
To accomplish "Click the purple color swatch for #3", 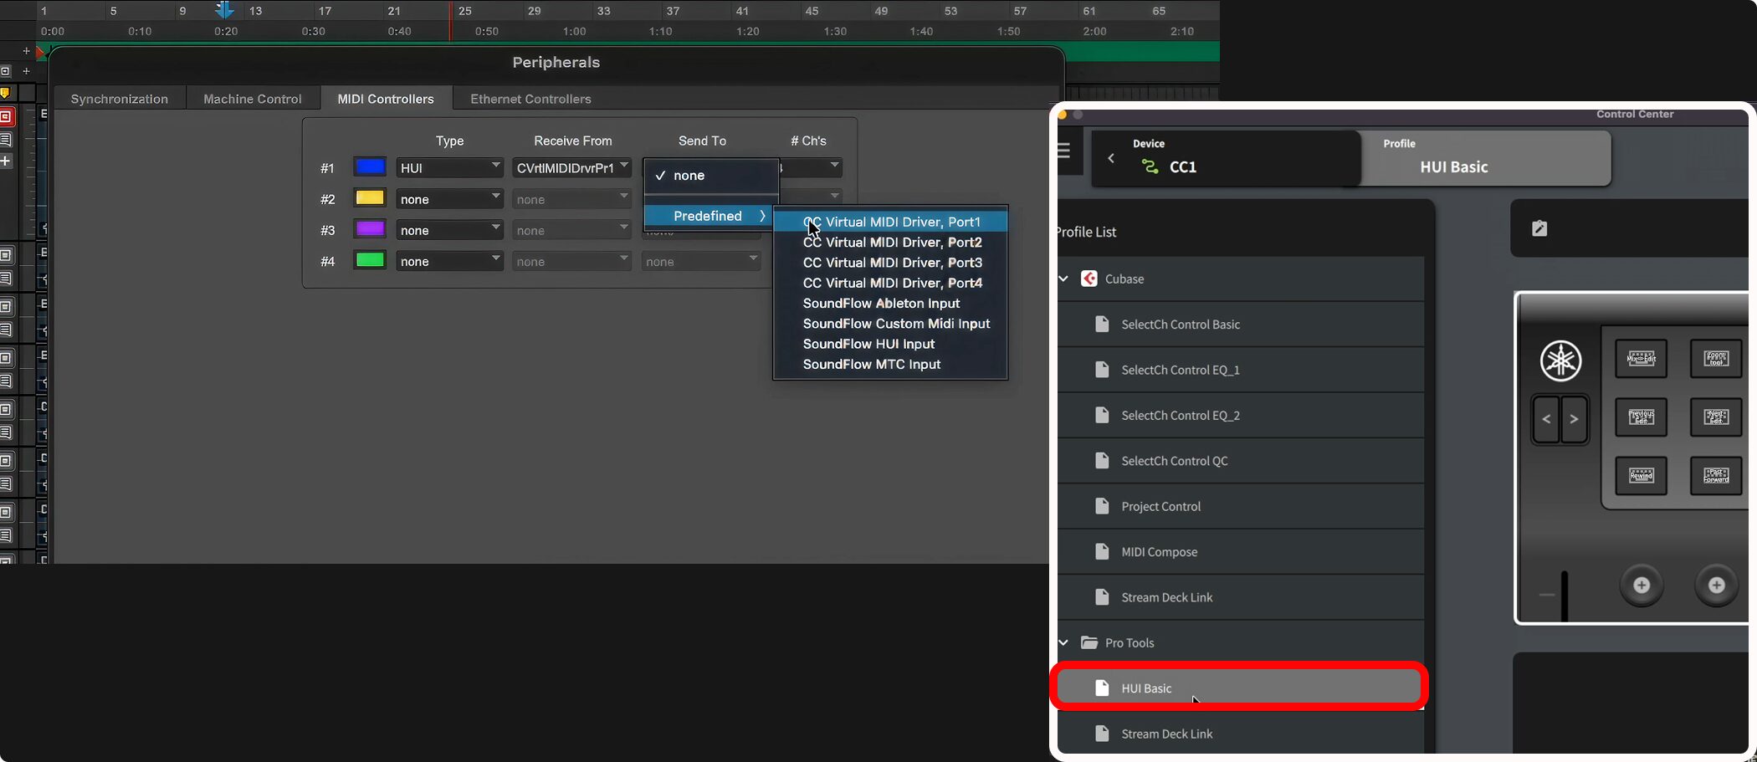I will tap(370, 228).
